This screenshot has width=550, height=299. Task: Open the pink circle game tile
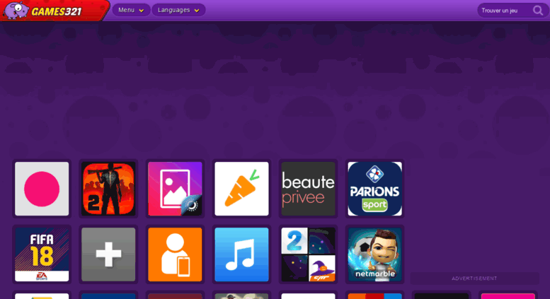[x=42, y=189]
